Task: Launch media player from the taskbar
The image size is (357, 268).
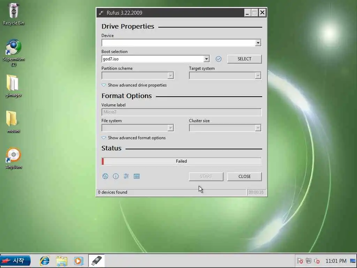Action: (x=78, y=261)
